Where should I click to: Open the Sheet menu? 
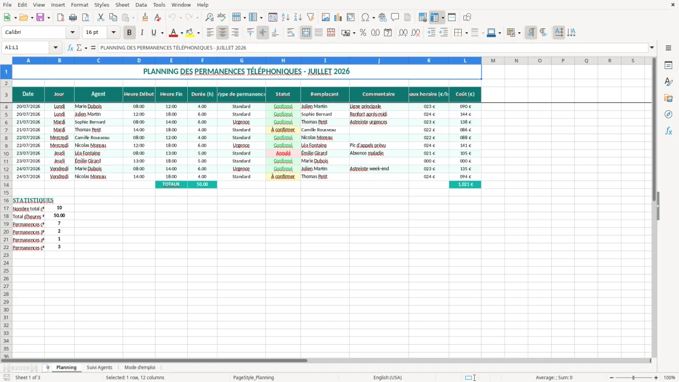(x=122, y=5)
